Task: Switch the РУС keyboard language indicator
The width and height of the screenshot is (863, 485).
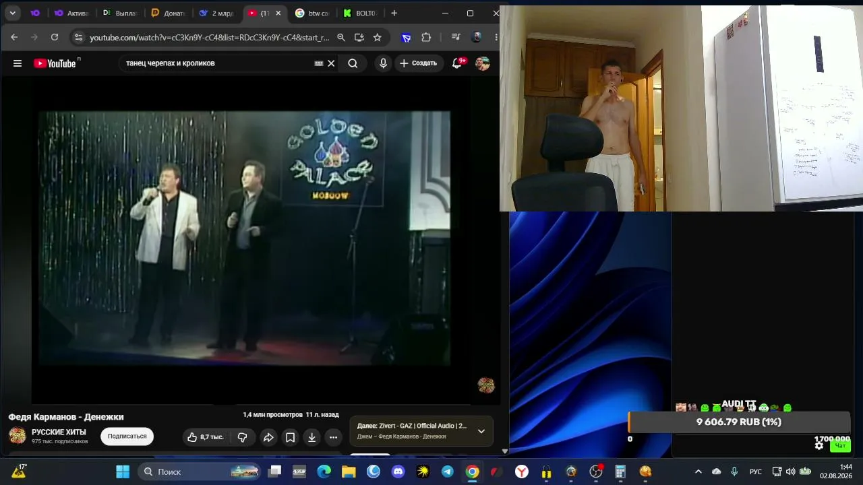Action: click(x=756, y=472)
